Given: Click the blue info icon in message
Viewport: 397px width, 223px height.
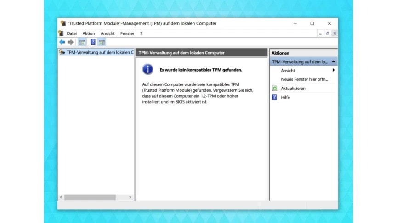Looking at the screenshot, I should [147, 70].
